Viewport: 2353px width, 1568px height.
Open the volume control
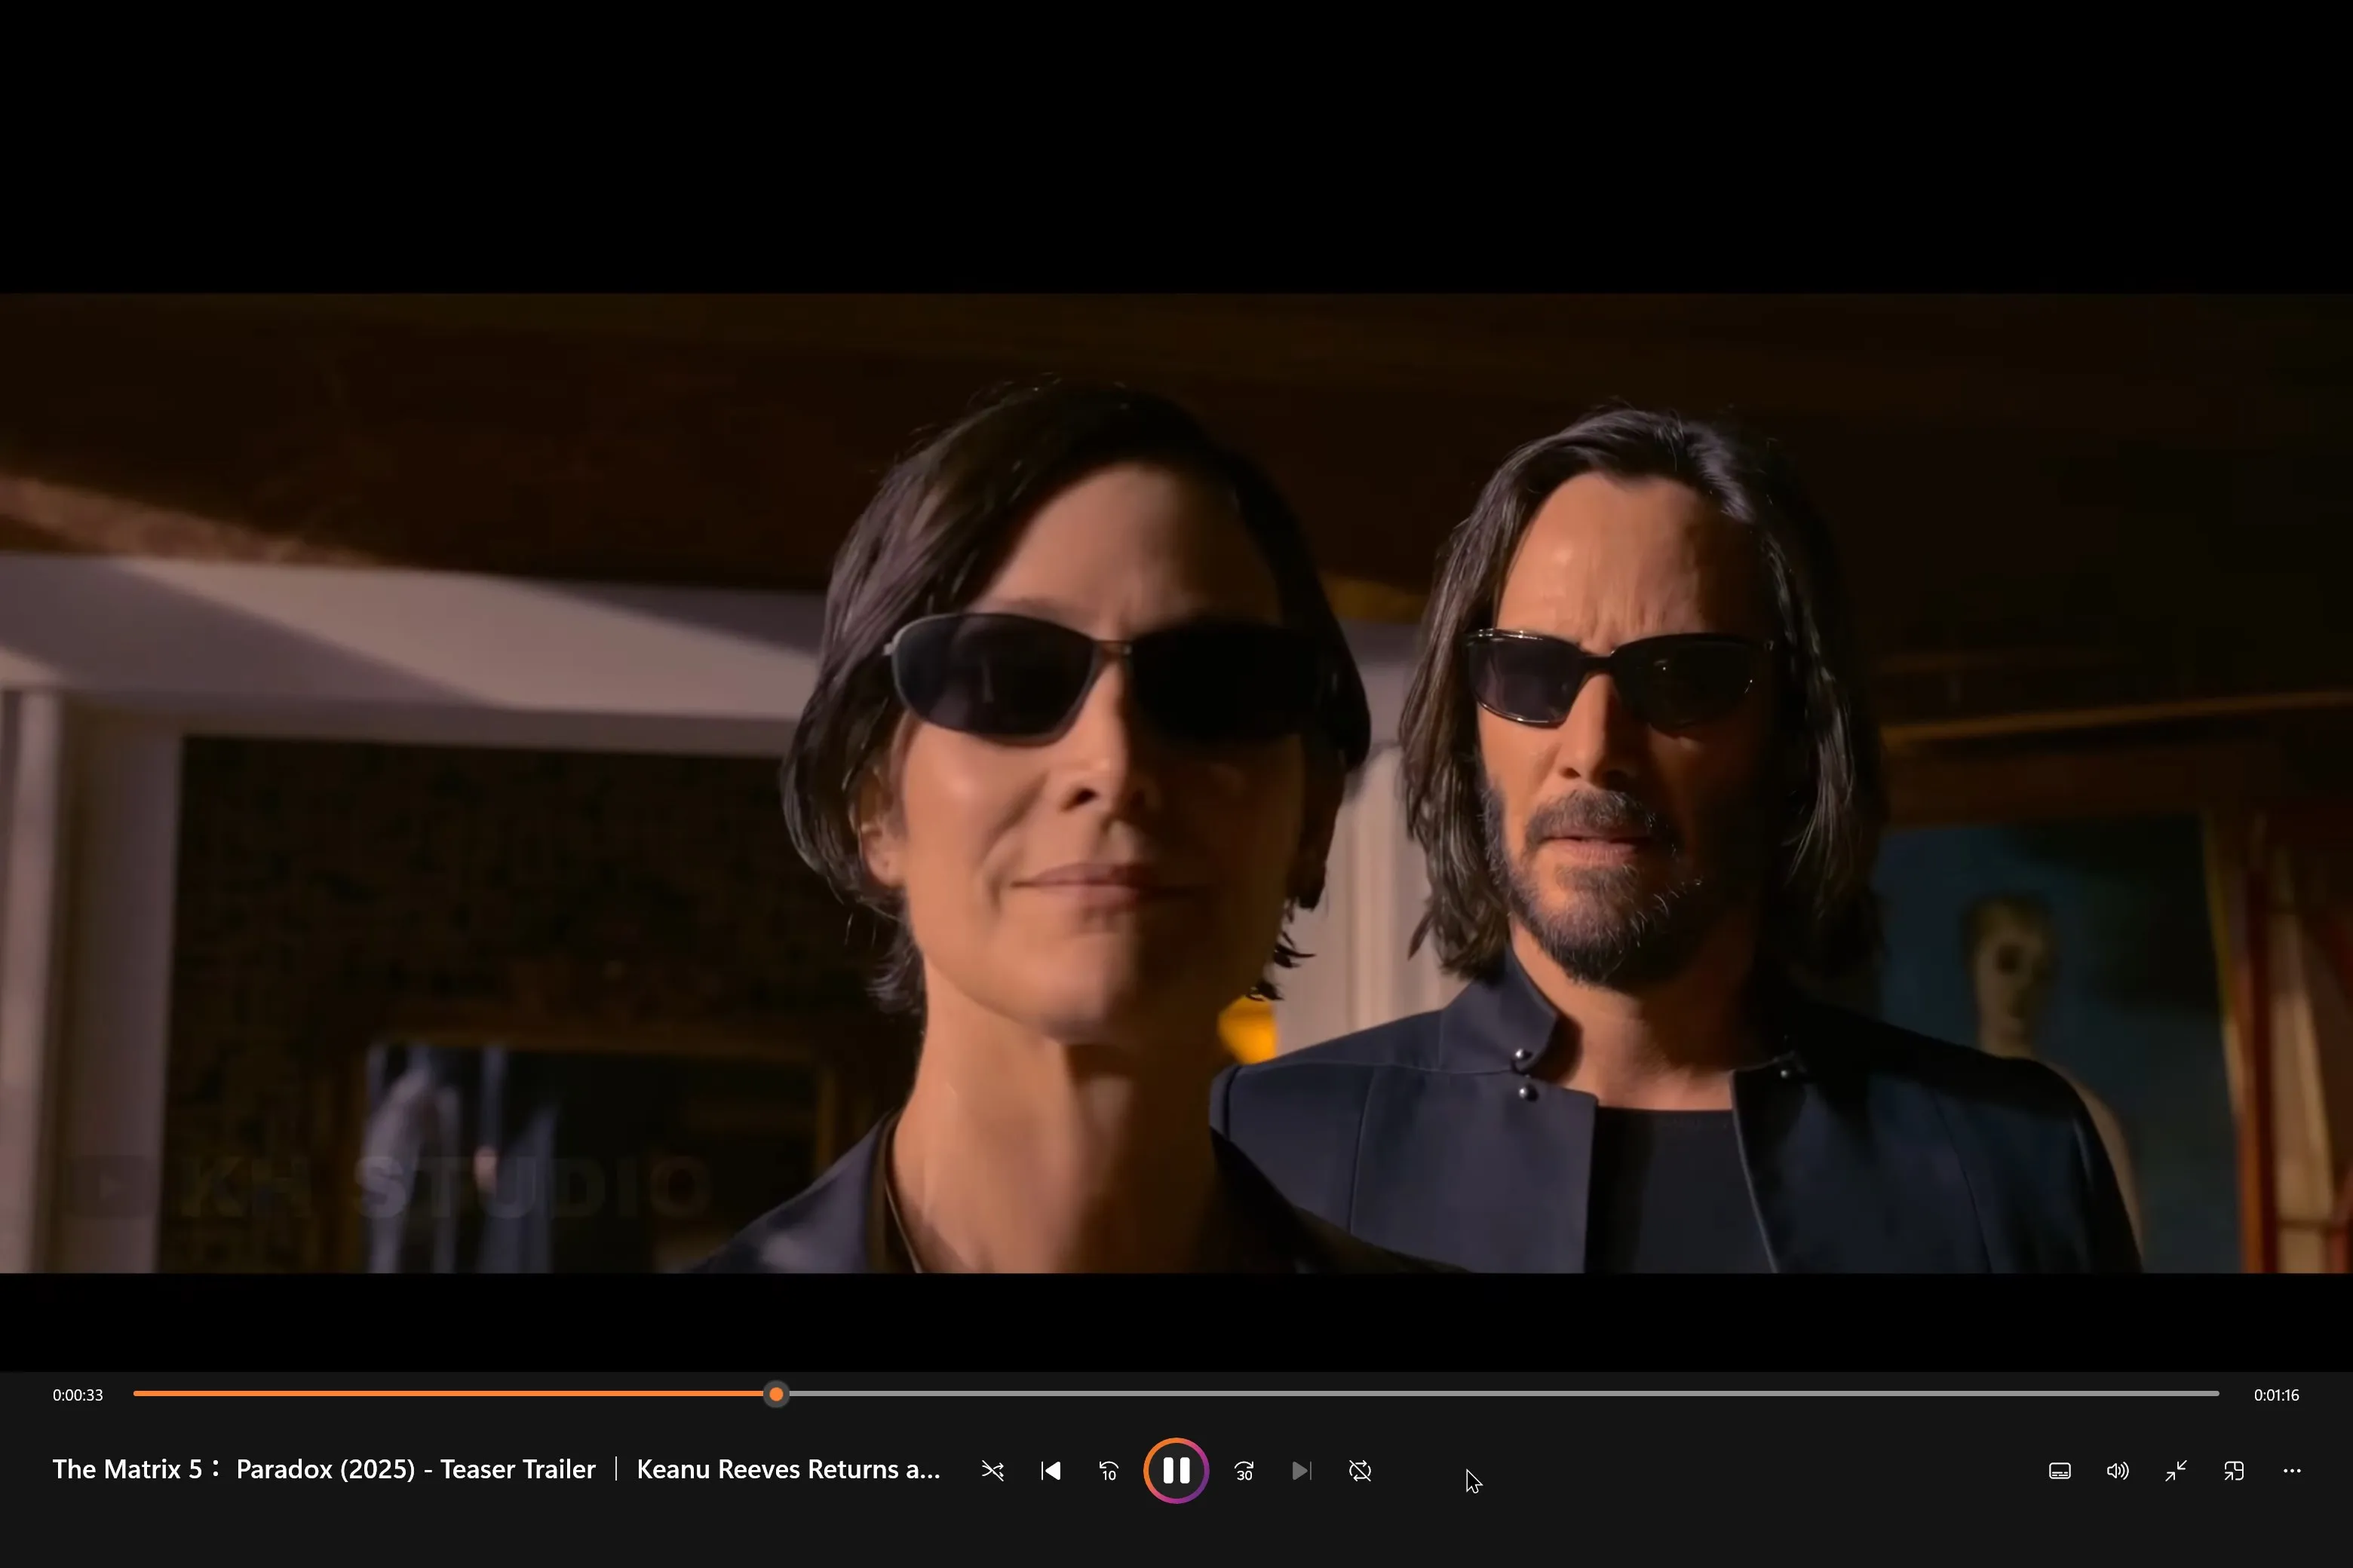pyautogui.click(x=2118, y=1471)
